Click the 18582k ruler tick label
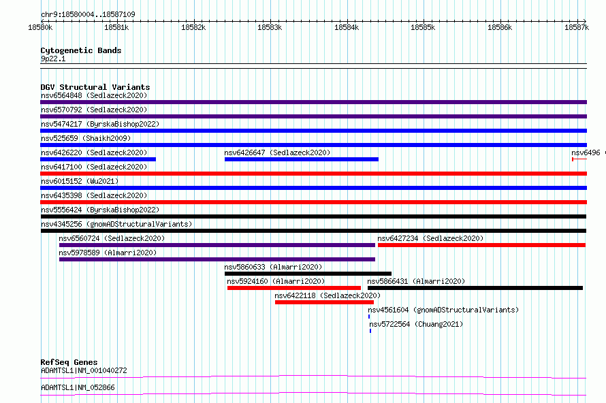The height and width of the screenshot is (403, 606). [193, 27]
